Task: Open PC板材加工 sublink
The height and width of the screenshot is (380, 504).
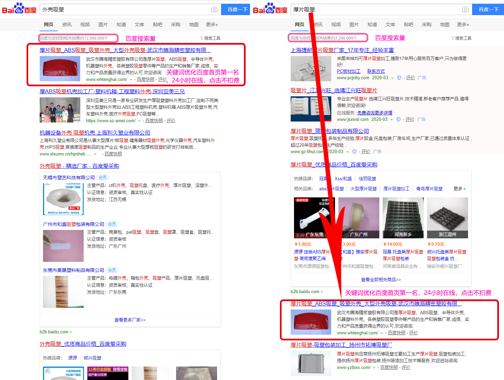Action: 349,71
